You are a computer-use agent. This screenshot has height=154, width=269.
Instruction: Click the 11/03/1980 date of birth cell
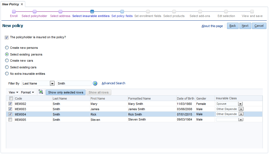(x=184, y=104)
